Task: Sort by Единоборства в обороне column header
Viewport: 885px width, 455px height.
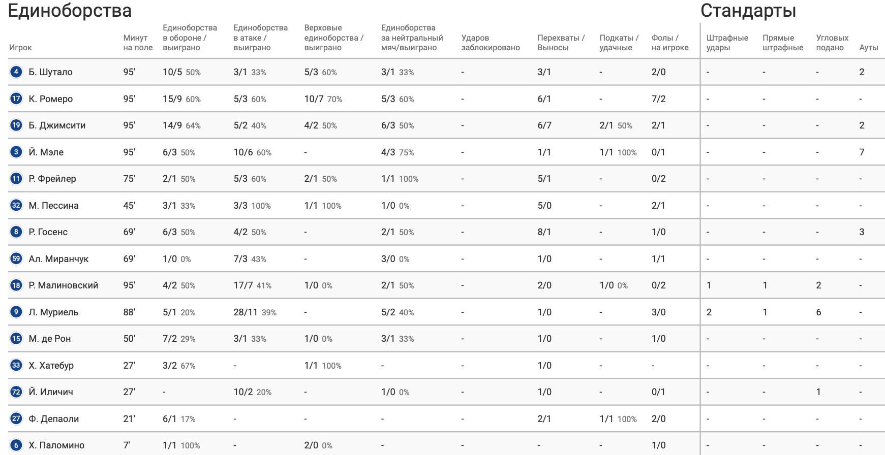Action: [190, 38]
